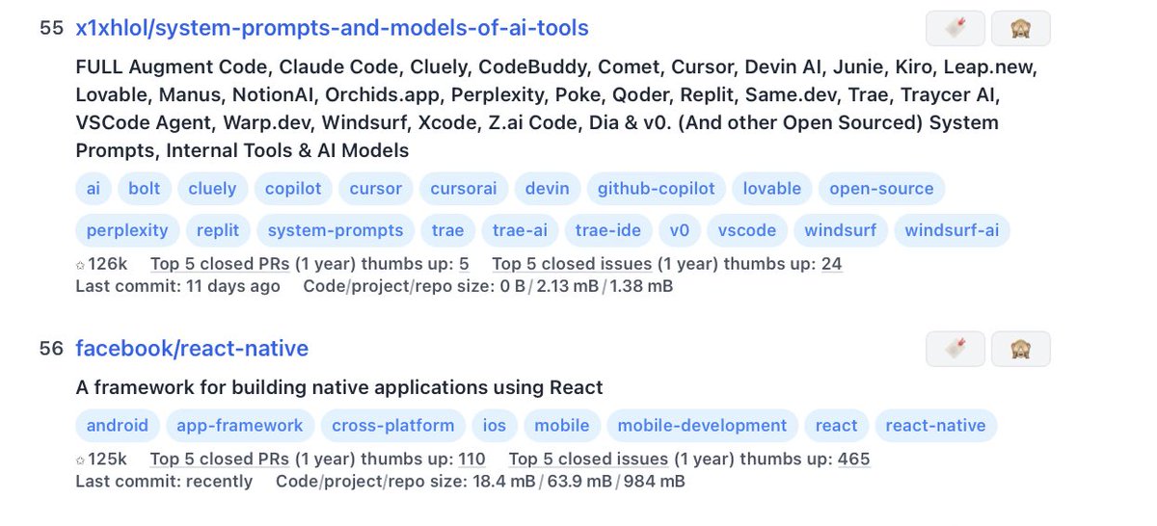Select the 'react' topic tag

tap(836, 425)
